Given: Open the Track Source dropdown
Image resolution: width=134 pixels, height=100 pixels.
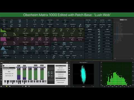Looking at the screenshot, I should coord(6,57).
